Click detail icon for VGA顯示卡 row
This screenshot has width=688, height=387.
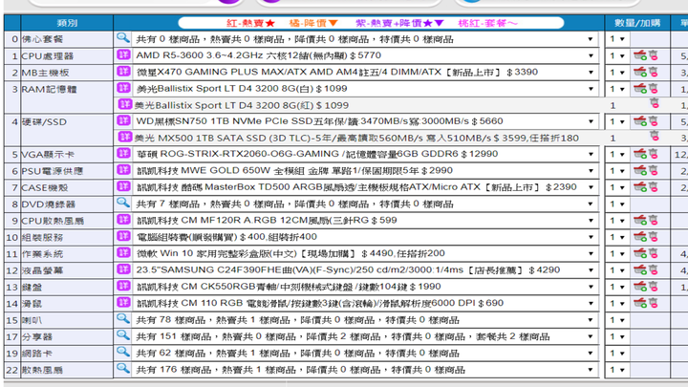[x=123, y=153]
